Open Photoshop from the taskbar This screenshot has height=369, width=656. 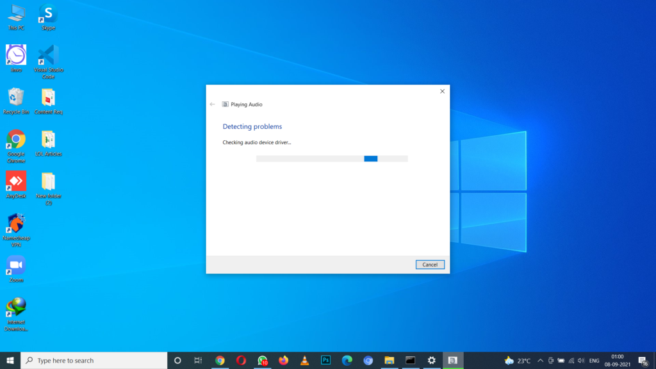point(325,360)
